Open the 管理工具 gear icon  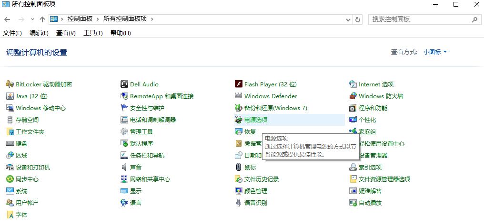pyautogui.click(x=124, y=131)
